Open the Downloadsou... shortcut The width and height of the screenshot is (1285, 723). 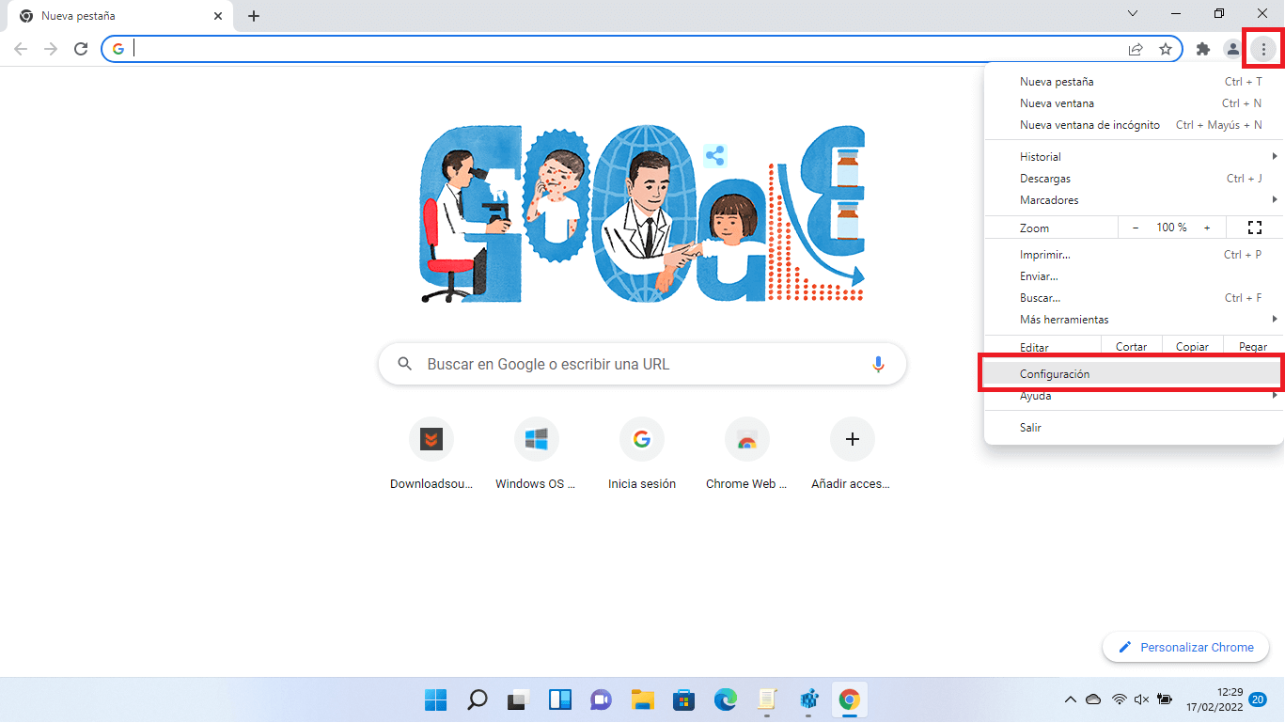tap(431, 456)
